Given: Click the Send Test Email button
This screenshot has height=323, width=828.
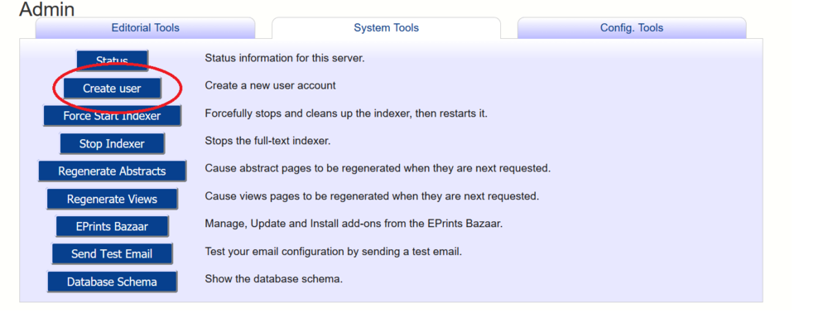Looking at the screenshot, I should point(112,254).
